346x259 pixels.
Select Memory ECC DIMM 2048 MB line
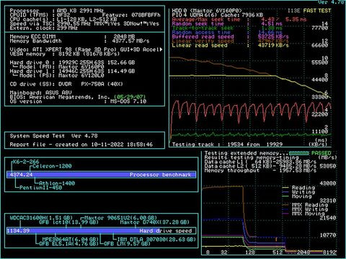[x=72, y=37]
